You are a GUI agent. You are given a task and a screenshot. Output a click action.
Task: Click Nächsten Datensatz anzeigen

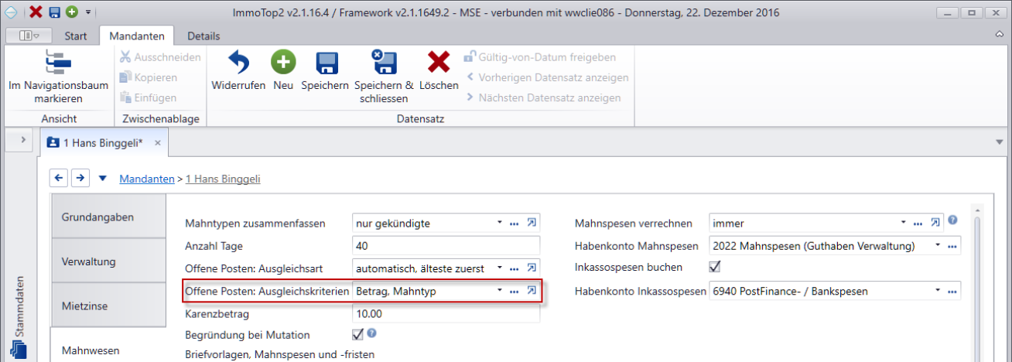pyautogui.click(x=543, y=97)
